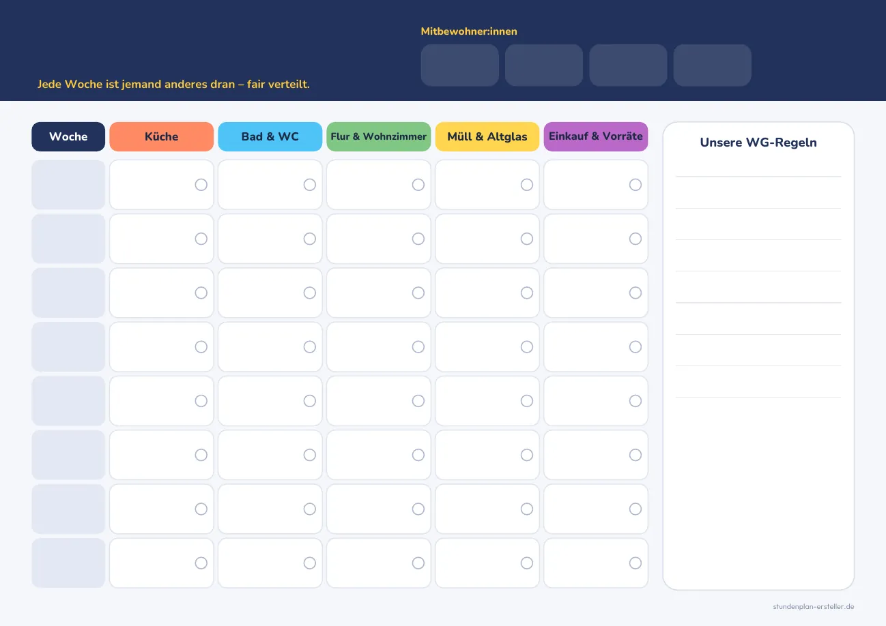Screen dimensions: 886x626
Task: Tick the Einkauf & Vorräte circle in the fifth row
Action: click(635, 401)
